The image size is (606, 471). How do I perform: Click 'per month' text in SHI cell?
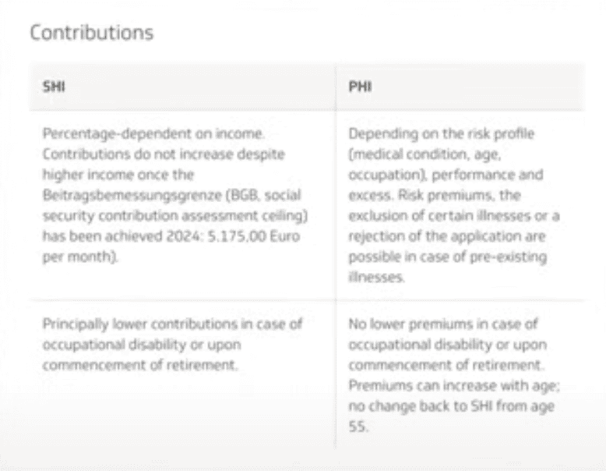(80, 257)
